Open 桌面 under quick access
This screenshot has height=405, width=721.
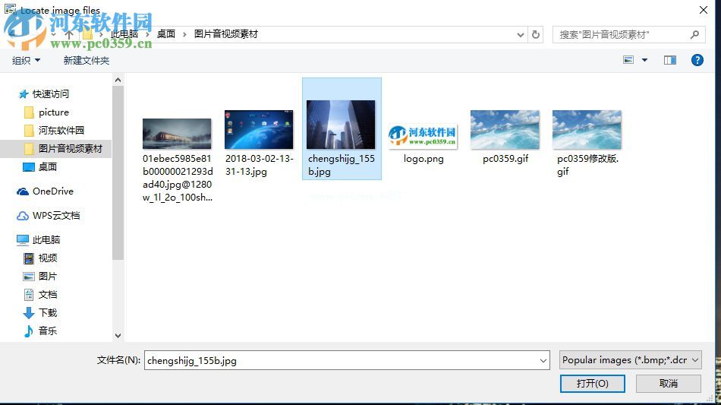click(48, 166)
